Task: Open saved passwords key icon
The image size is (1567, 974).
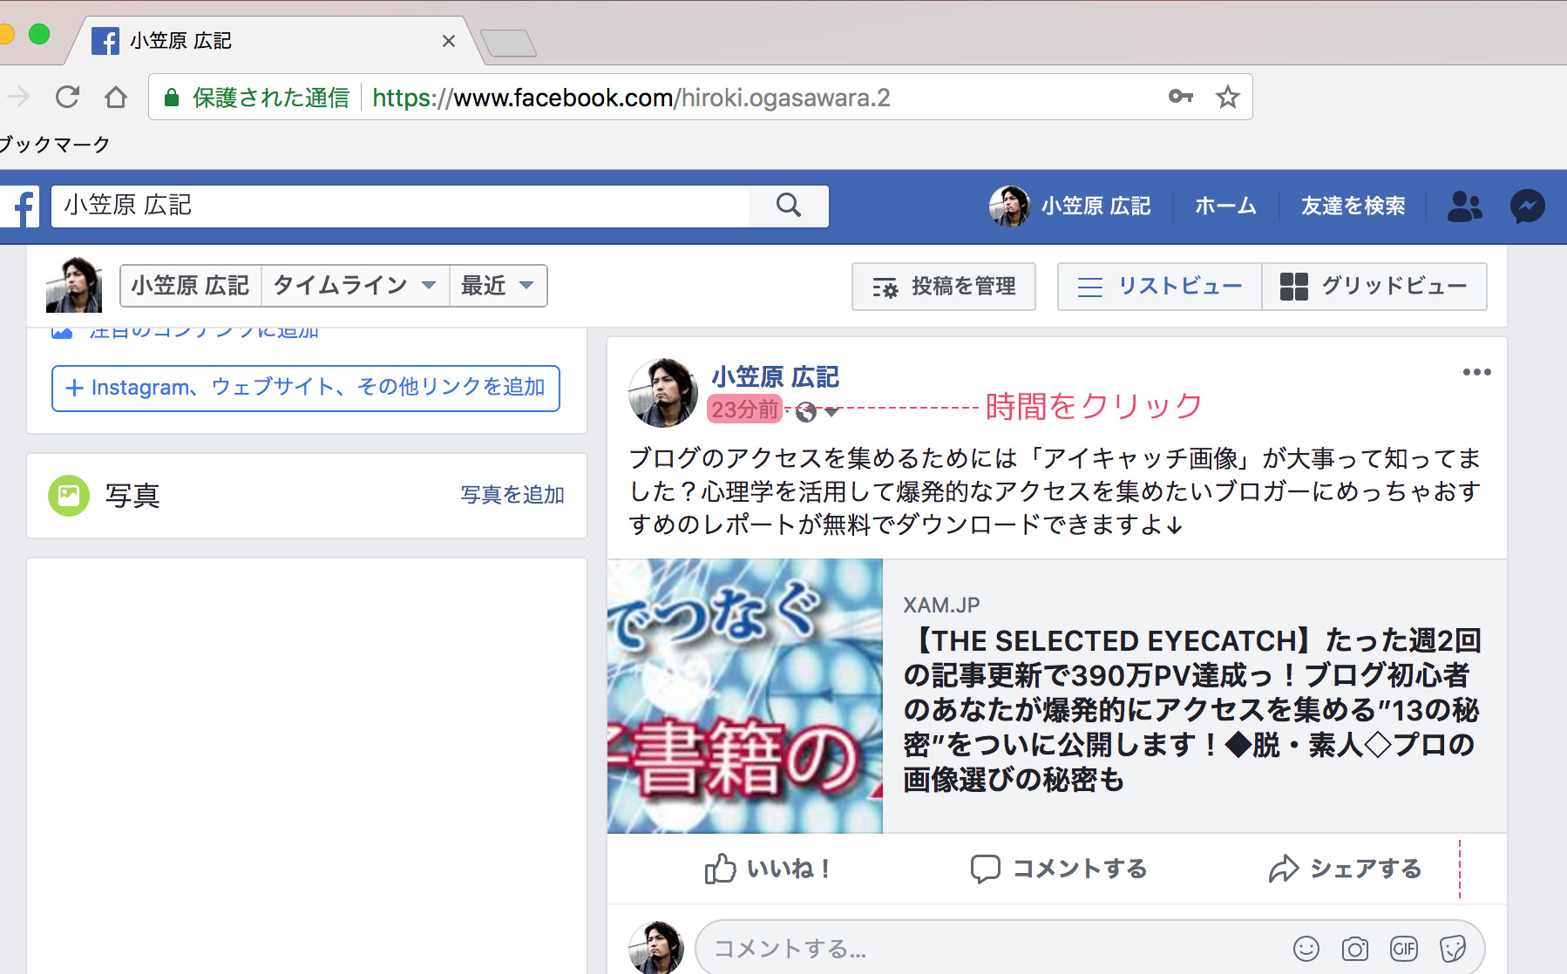Action: click(x=1181, y=97)
